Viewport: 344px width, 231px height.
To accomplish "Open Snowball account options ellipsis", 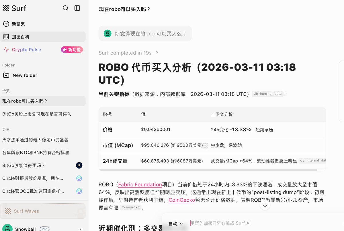I will [x=80, y=229].
